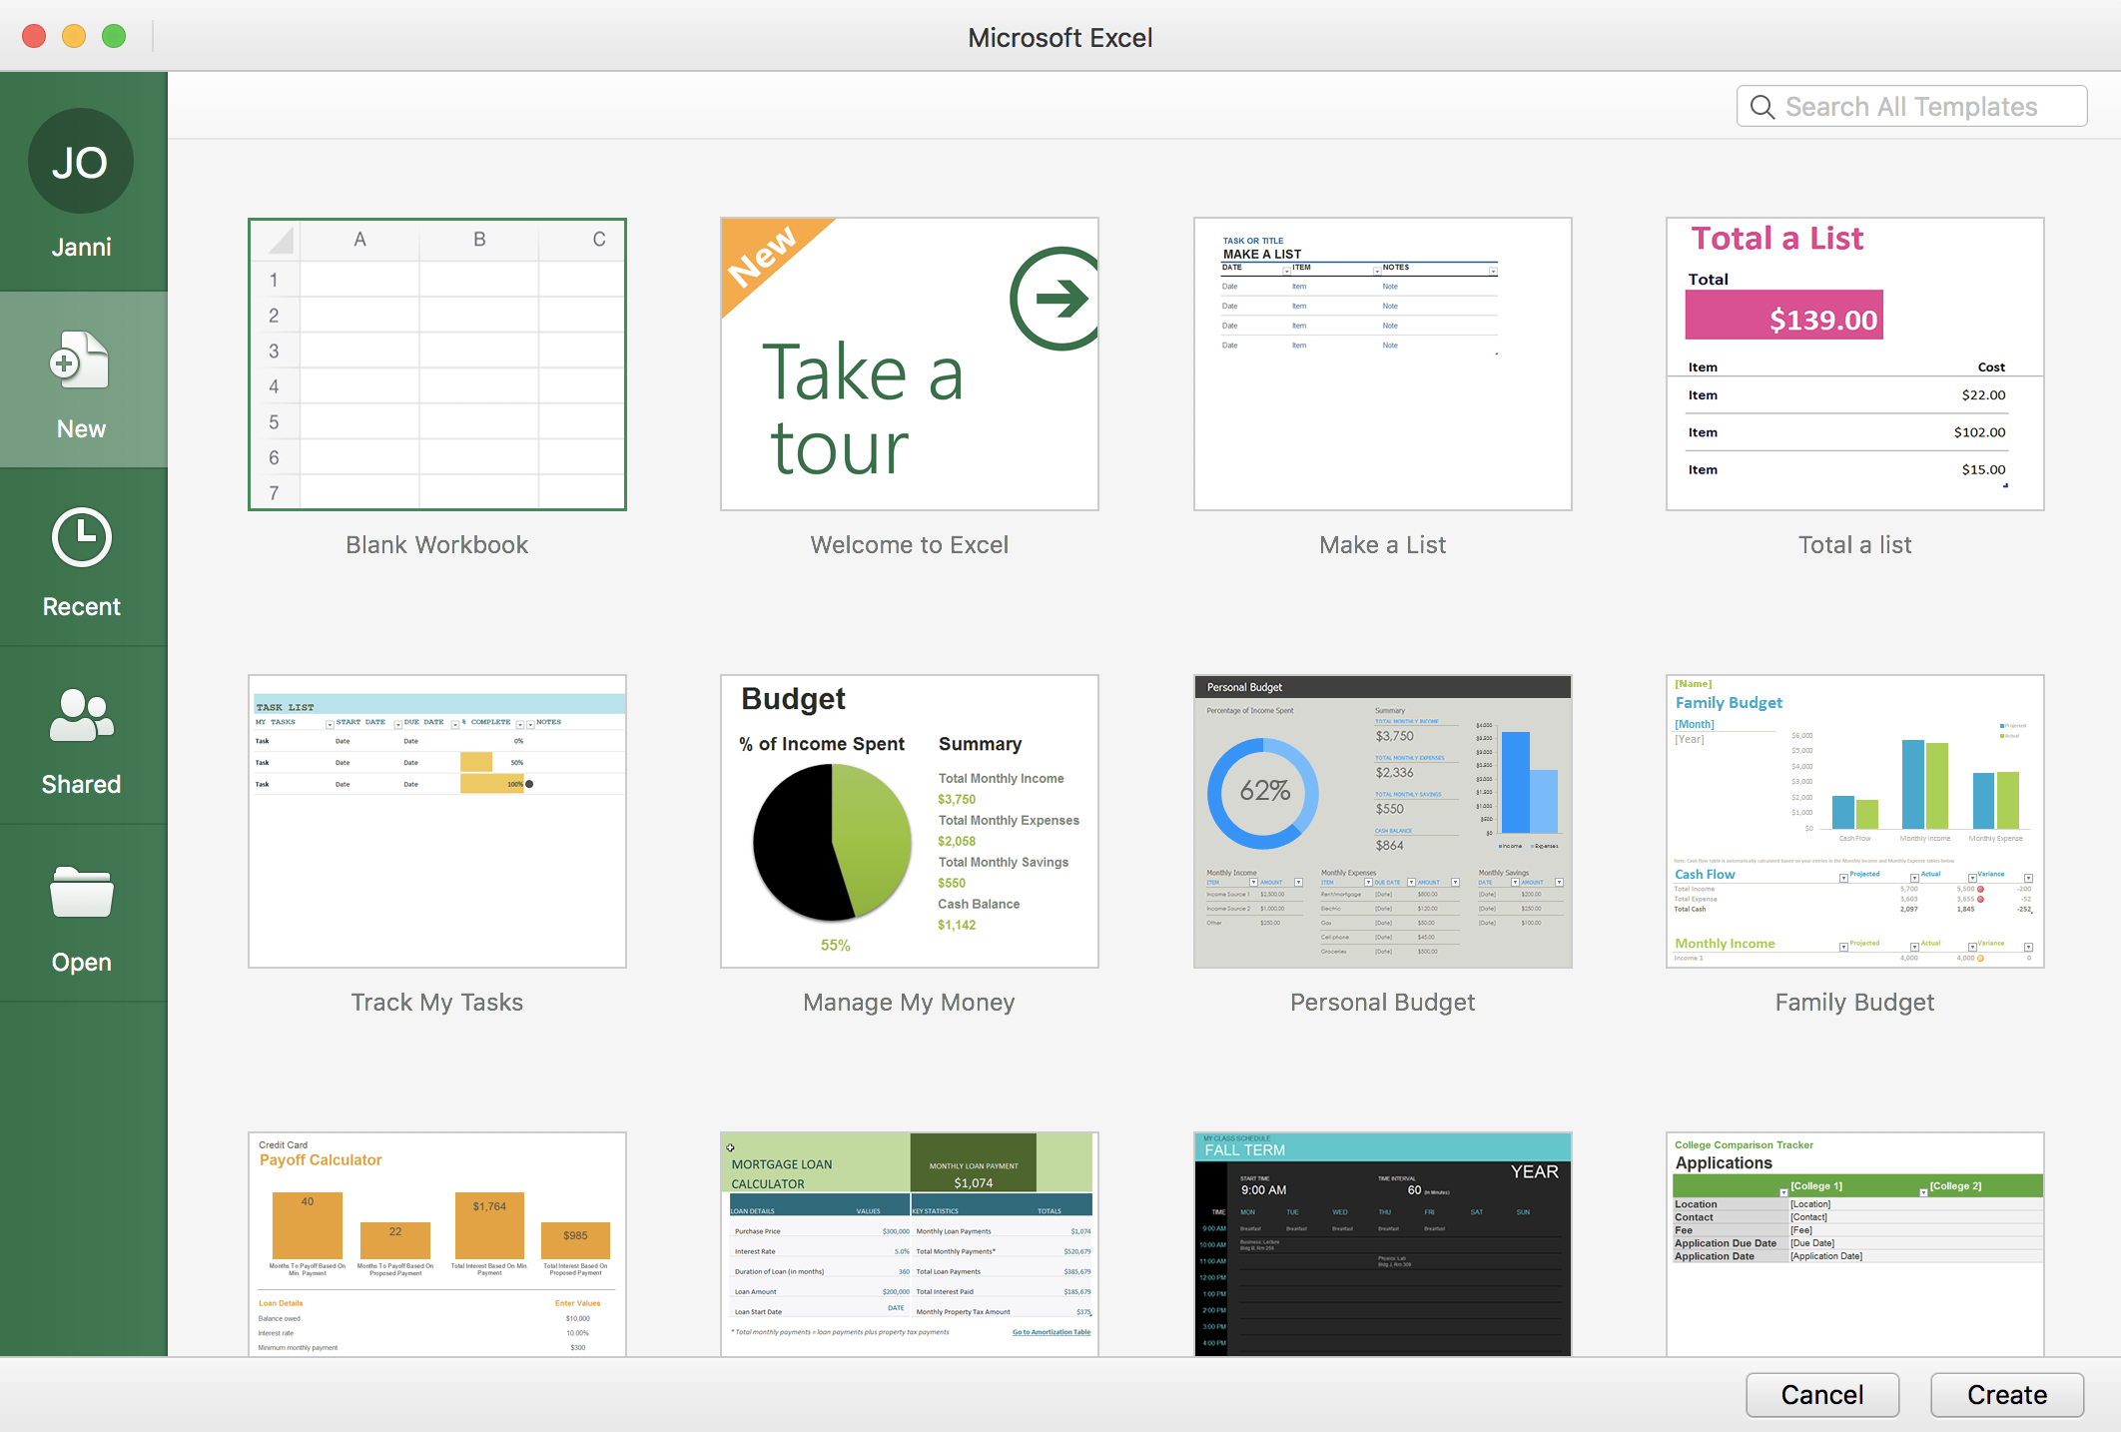Select the Welcome to Excel thumbnail

910,364
